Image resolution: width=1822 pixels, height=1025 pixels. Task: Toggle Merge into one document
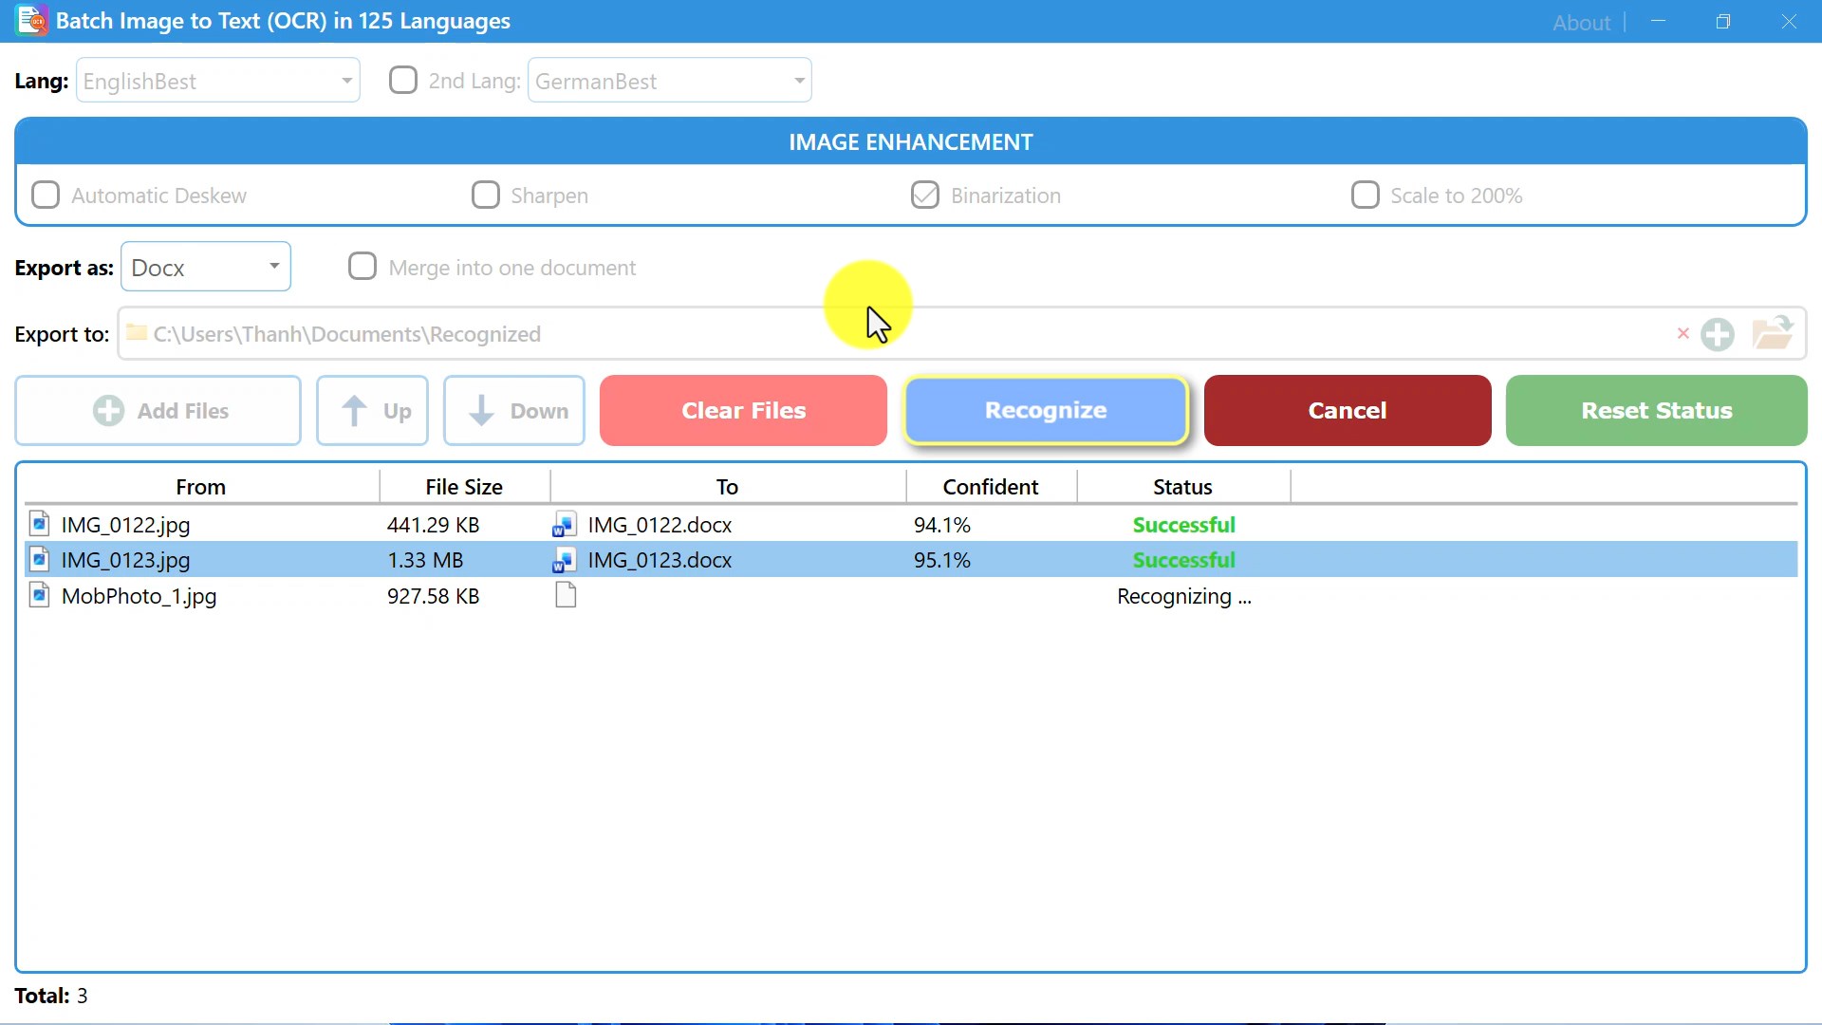coord(363,267)
